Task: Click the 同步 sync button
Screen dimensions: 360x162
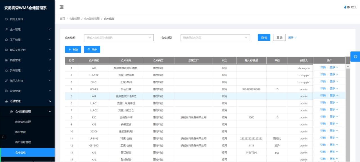Action: [x=92, y=49]
